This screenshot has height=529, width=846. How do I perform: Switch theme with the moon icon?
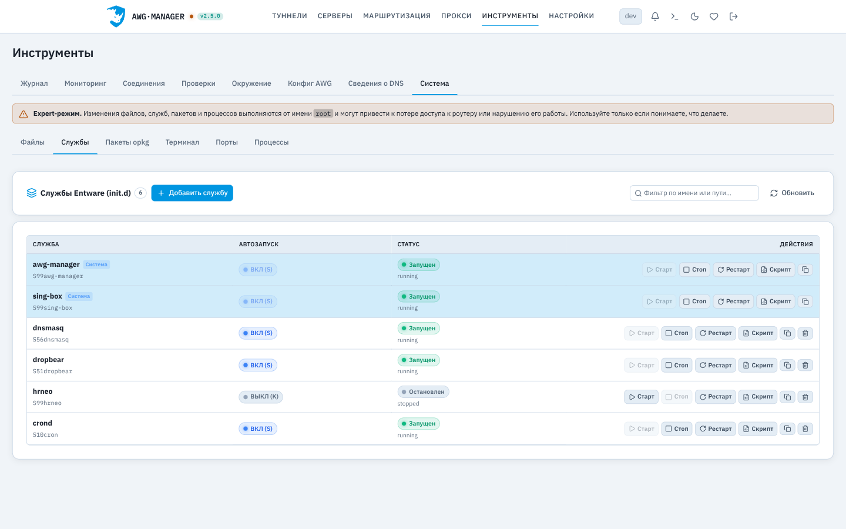pos(694,16)
